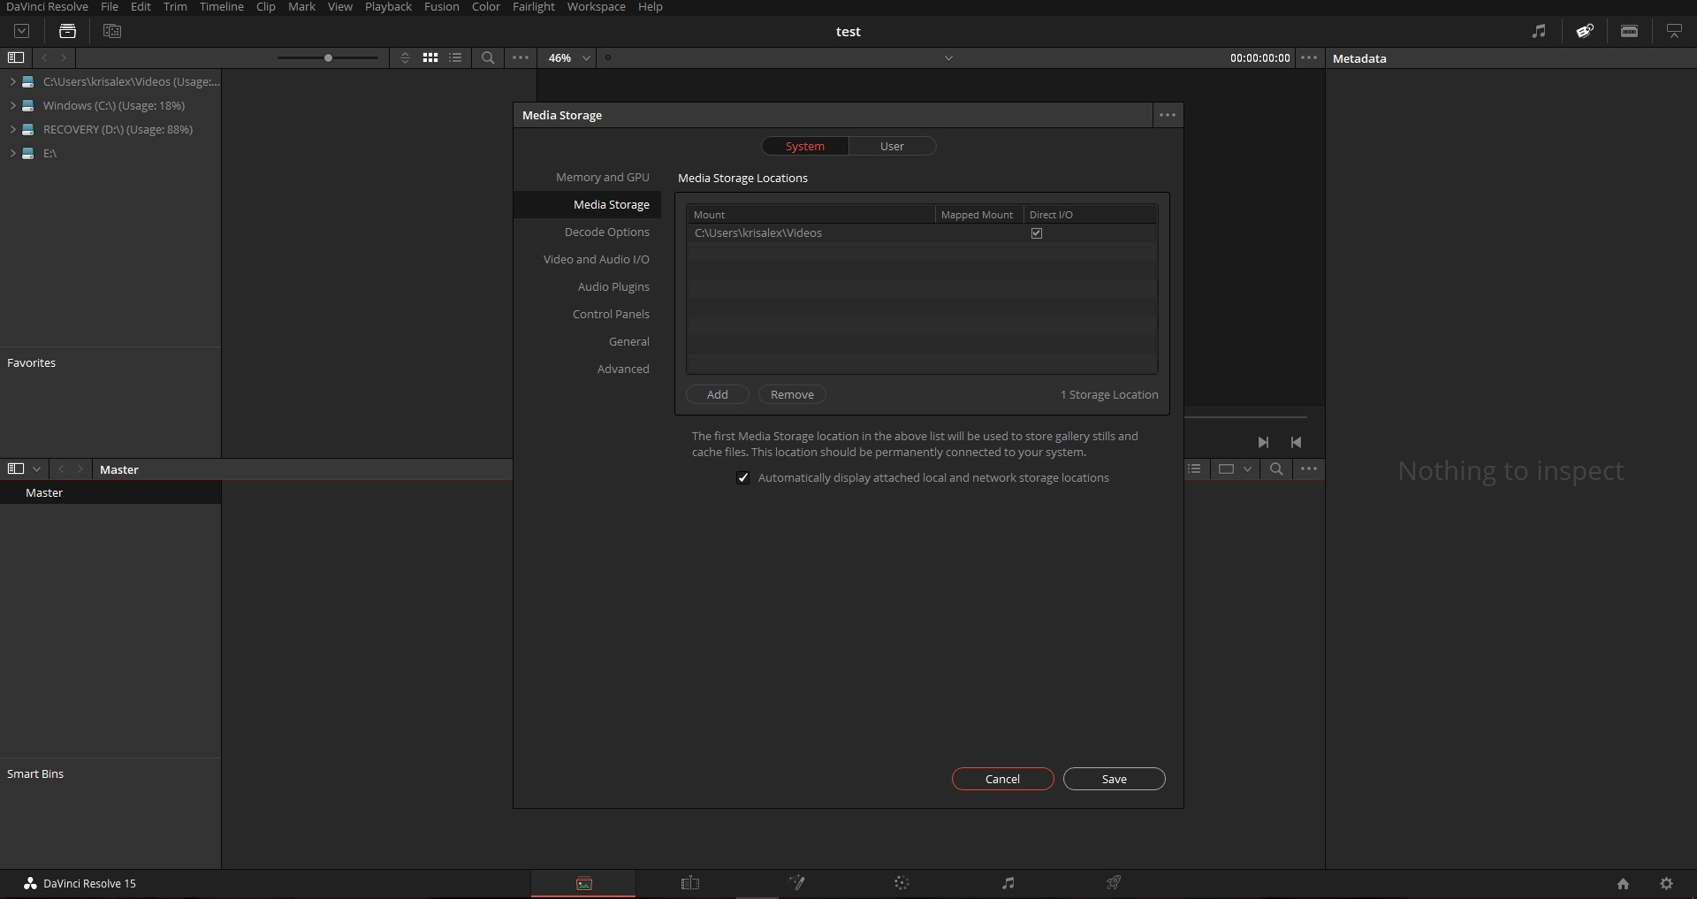Open the File menu

pyautogui.click(x=110, y=7)
